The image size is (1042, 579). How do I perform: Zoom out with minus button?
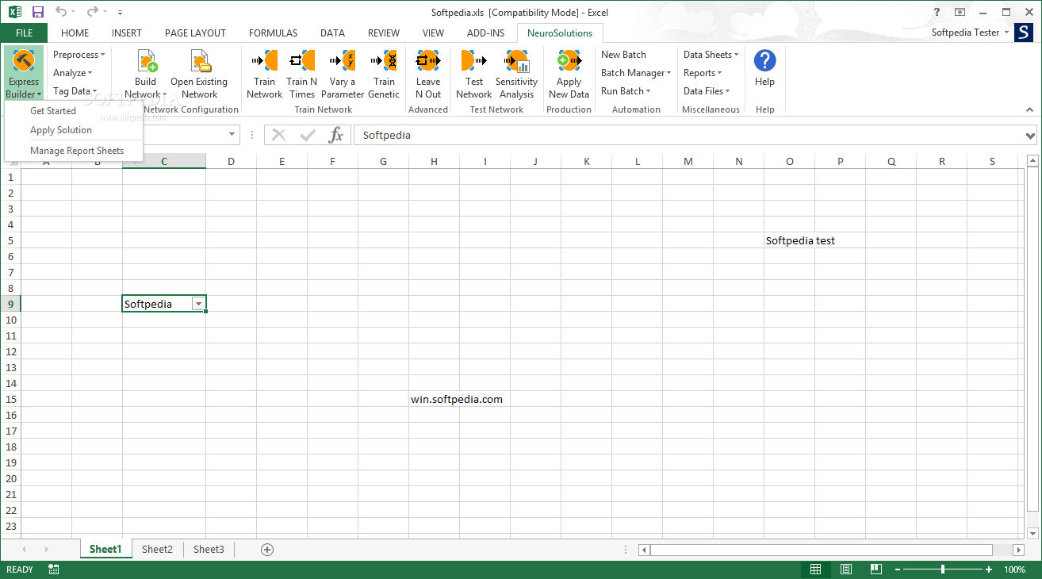coord(897,569)
